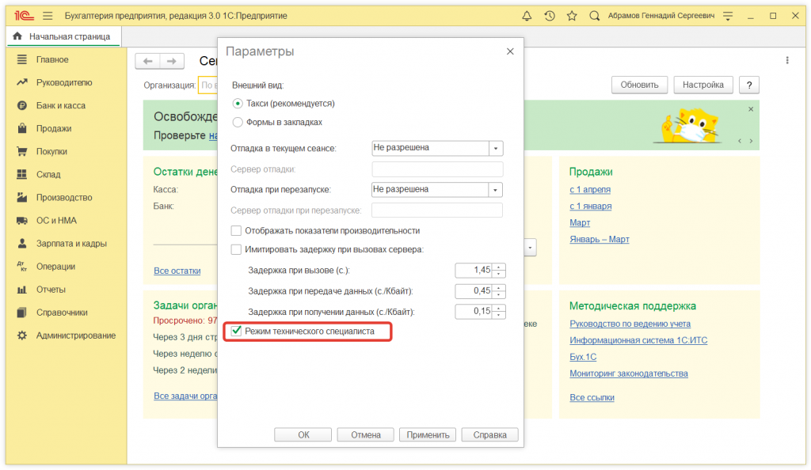Image resolution: width=811 pixels, height=470 pixels.
Task: Open user menu dropdown arrow in title bar
Action: (x=729, y=16)
